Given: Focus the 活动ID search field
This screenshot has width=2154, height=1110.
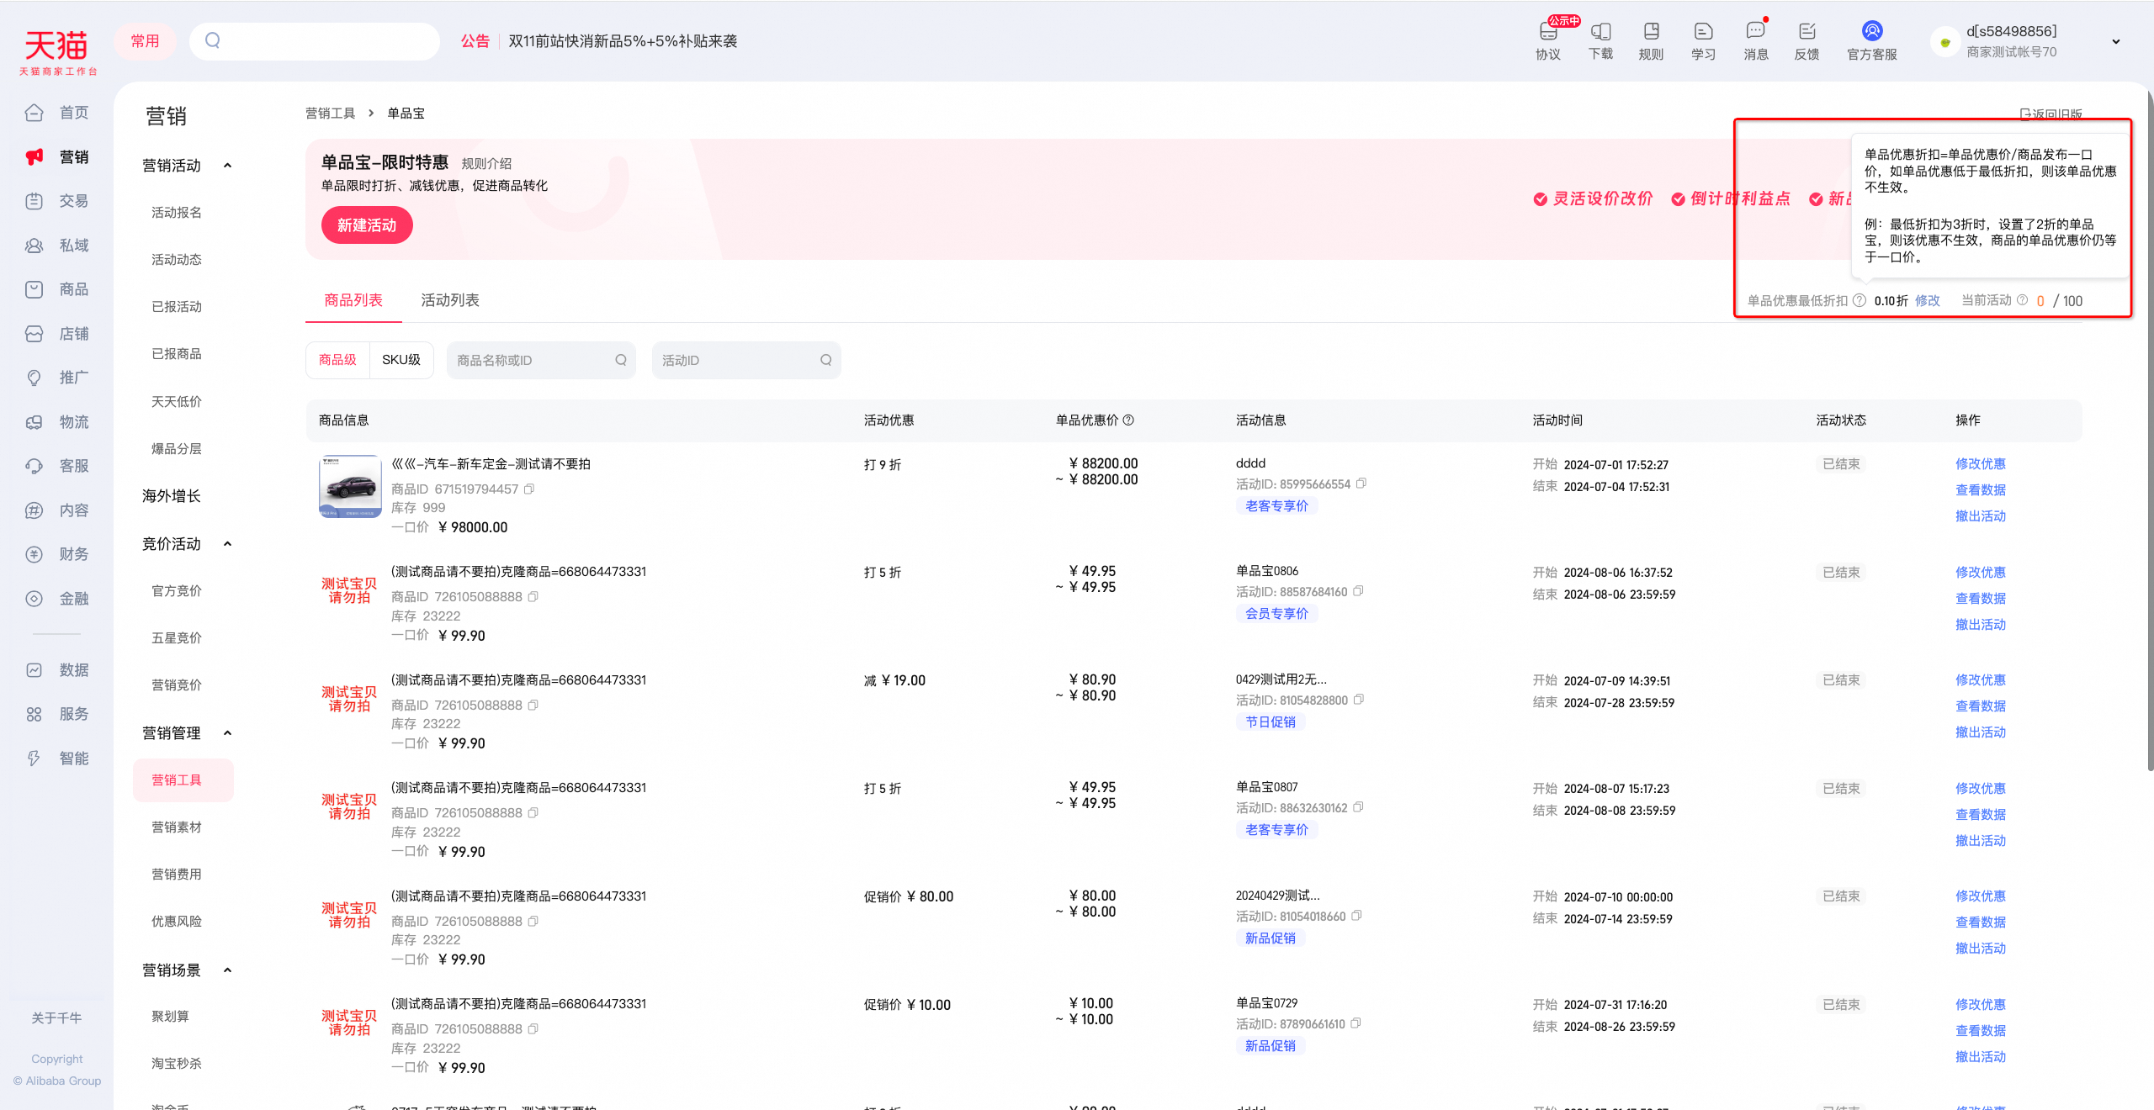Looking at the screenshot, I should tap(746, 360).
